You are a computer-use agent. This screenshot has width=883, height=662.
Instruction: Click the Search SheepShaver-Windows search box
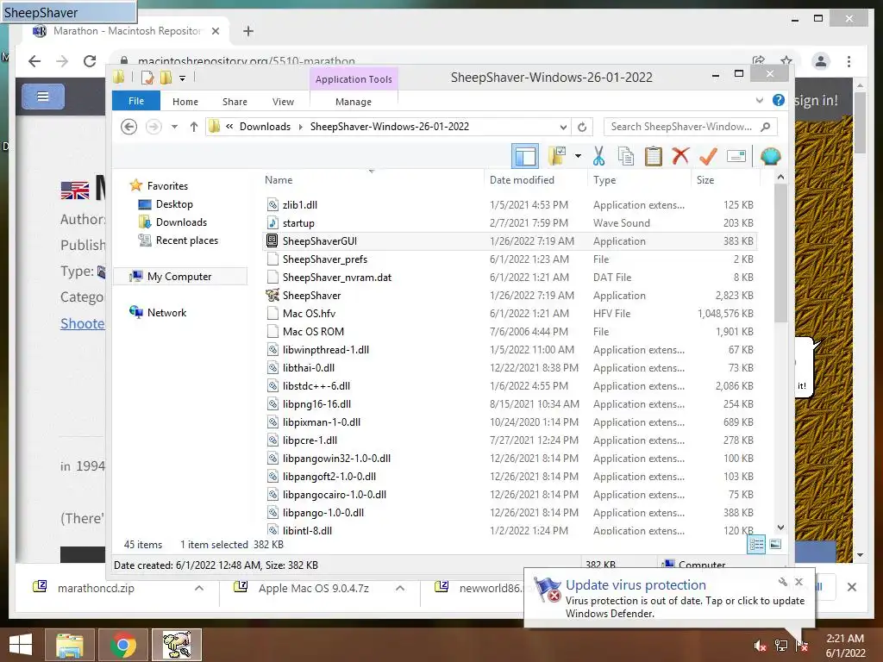[691, 127]
